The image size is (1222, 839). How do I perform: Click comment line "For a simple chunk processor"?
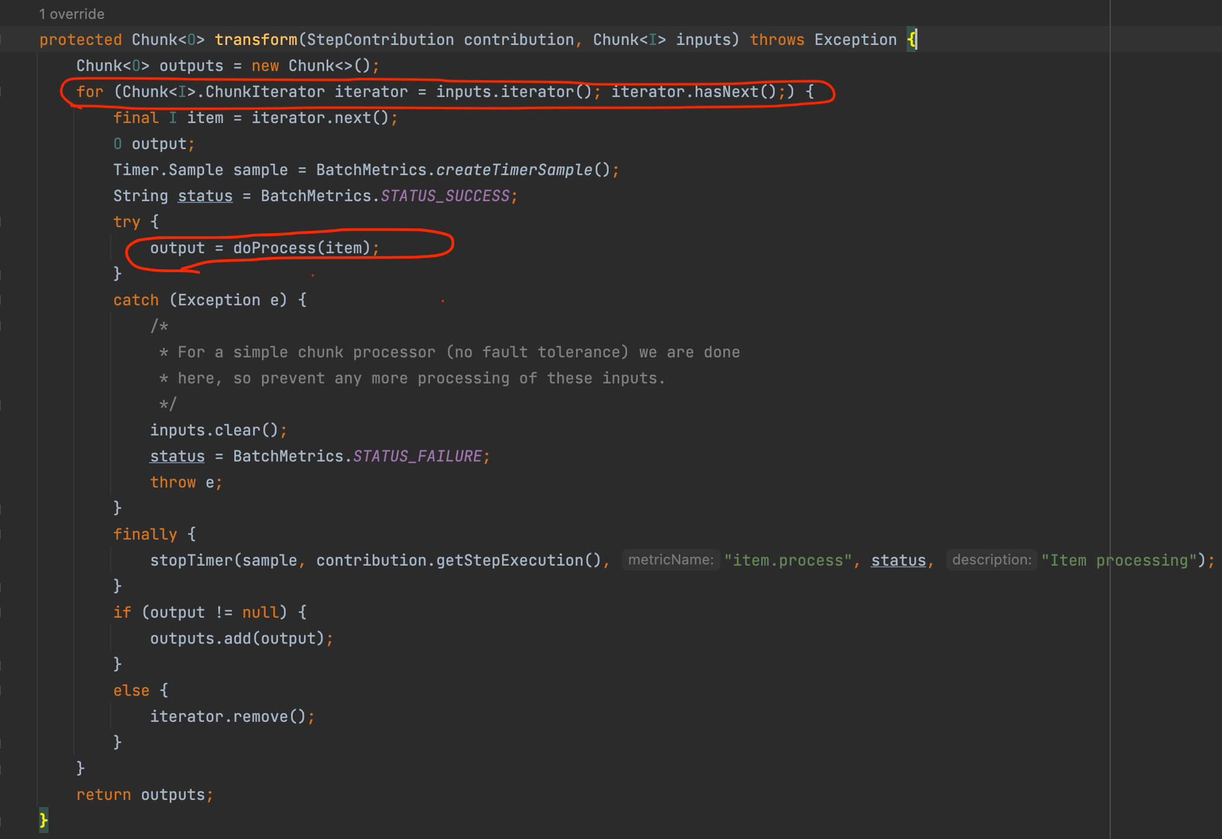pyautogui.click(x=450, y=352)
